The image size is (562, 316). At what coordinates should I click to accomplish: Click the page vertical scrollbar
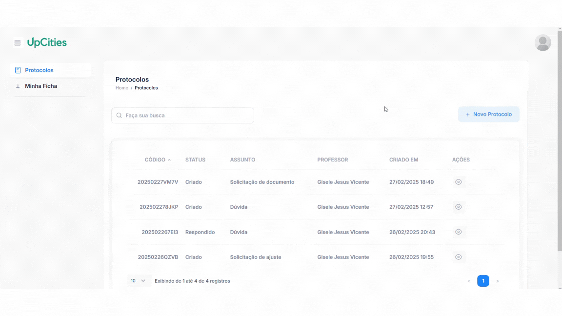560,141
